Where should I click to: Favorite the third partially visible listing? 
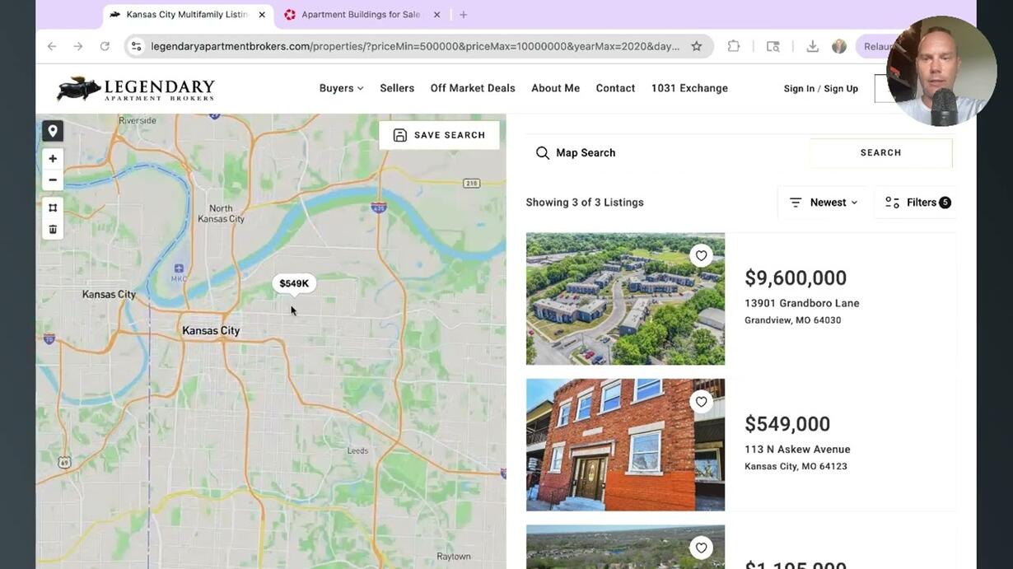coord(701,548)
